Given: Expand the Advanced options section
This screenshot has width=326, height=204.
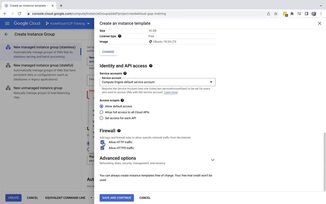Looking at the screenshot, I should 213,160.
